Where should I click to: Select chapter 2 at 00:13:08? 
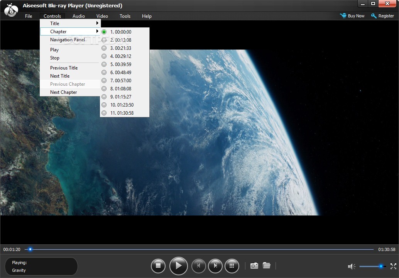tap(124, 40)
